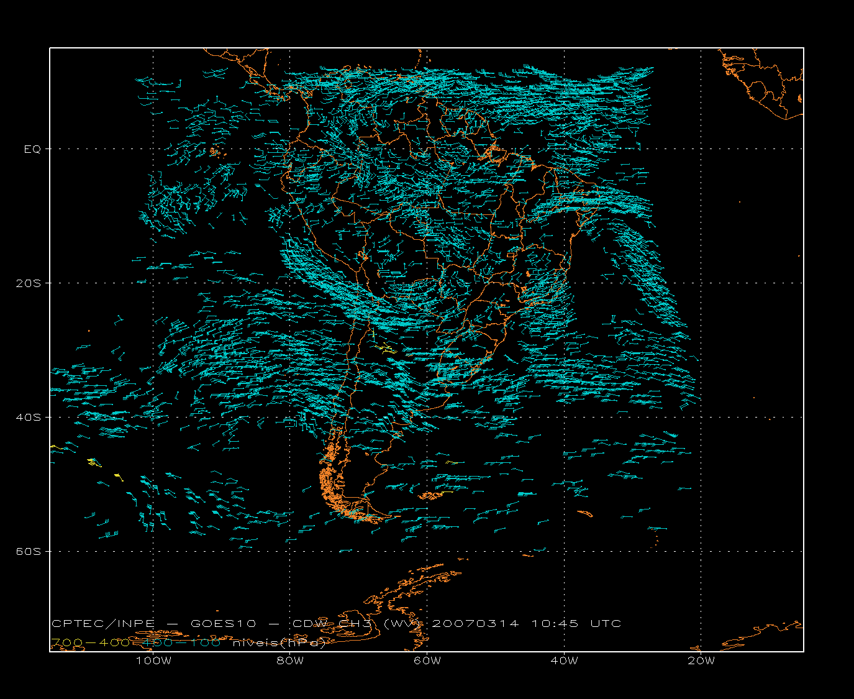
Task: Click the 20S latitude label
Action: tap(28, 283)
